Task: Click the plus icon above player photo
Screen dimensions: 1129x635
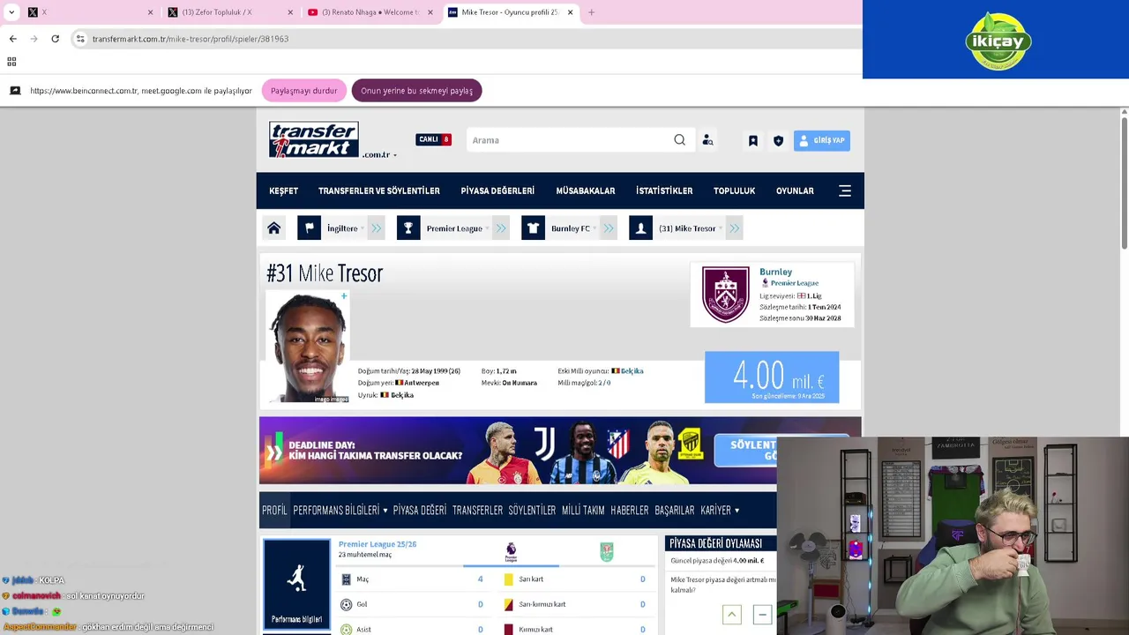Action: point(344,296)
